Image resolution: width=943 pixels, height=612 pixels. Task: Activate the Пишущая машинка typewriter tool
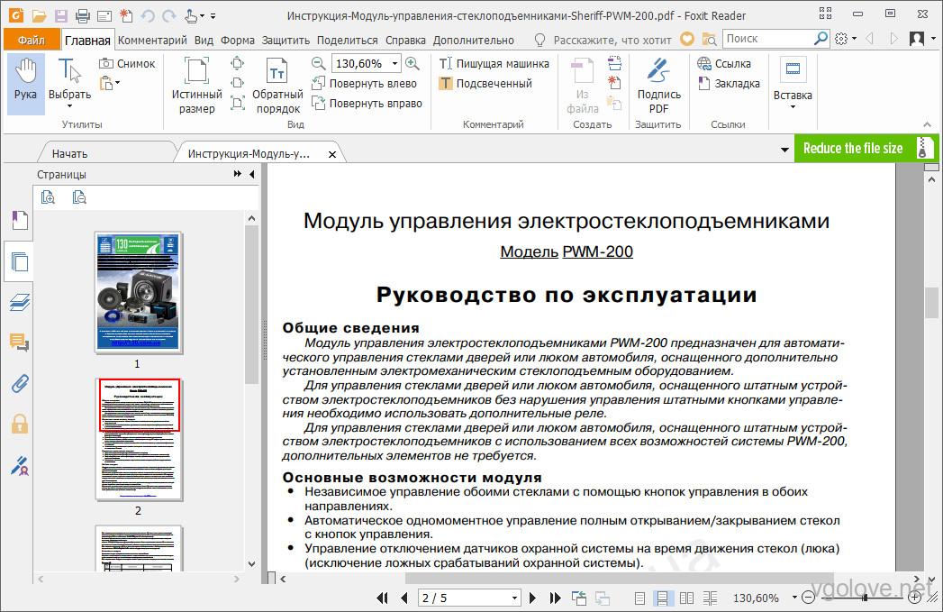tap(494, 63)
